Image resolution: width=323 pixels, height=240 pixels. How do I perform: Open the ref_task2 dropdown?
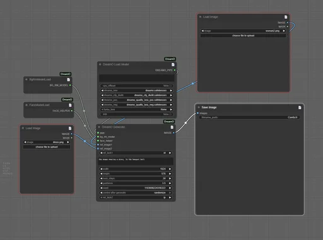(136, 198)
